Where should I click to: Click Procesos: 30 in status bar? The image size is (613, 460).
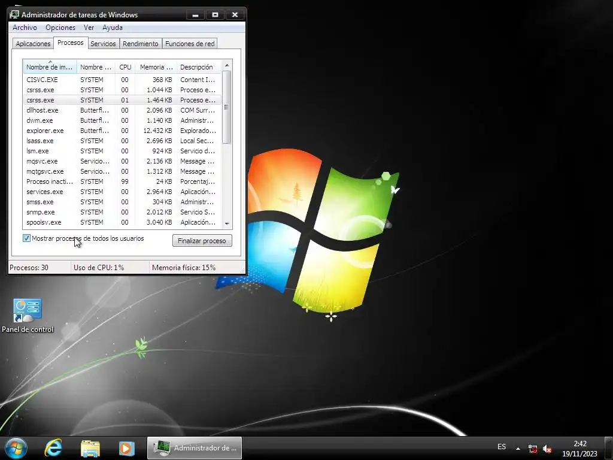pos(29,268)
